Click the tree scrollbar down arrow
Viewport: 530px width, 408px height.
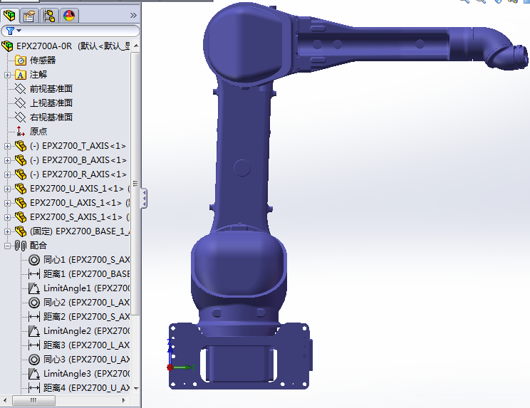[136, 388]
